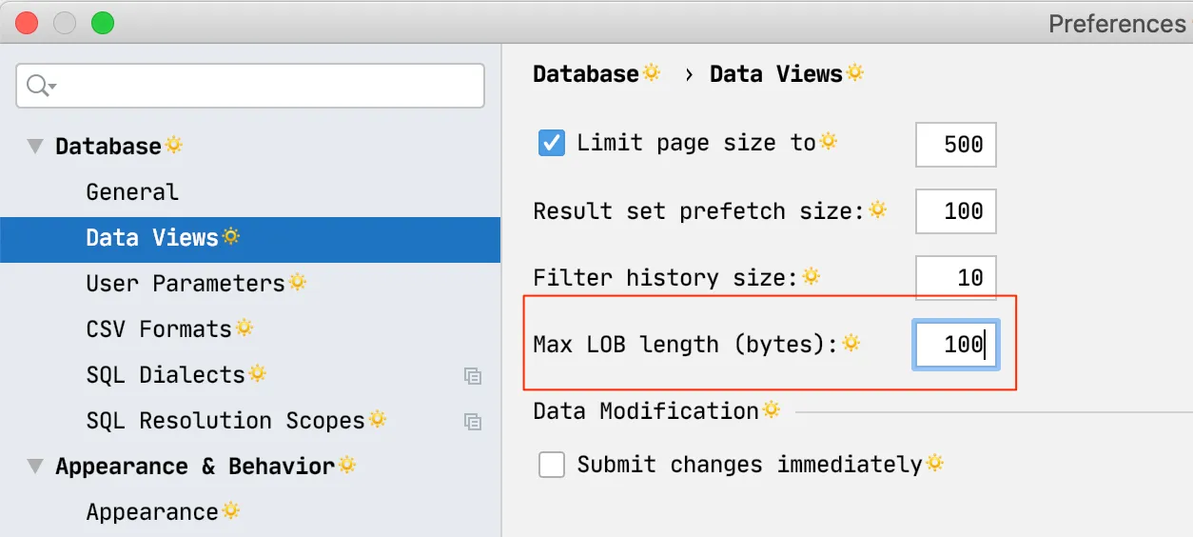Click the green zoom window button
The width and height of the screenshot is (1193, 537).
click(103, 23)
